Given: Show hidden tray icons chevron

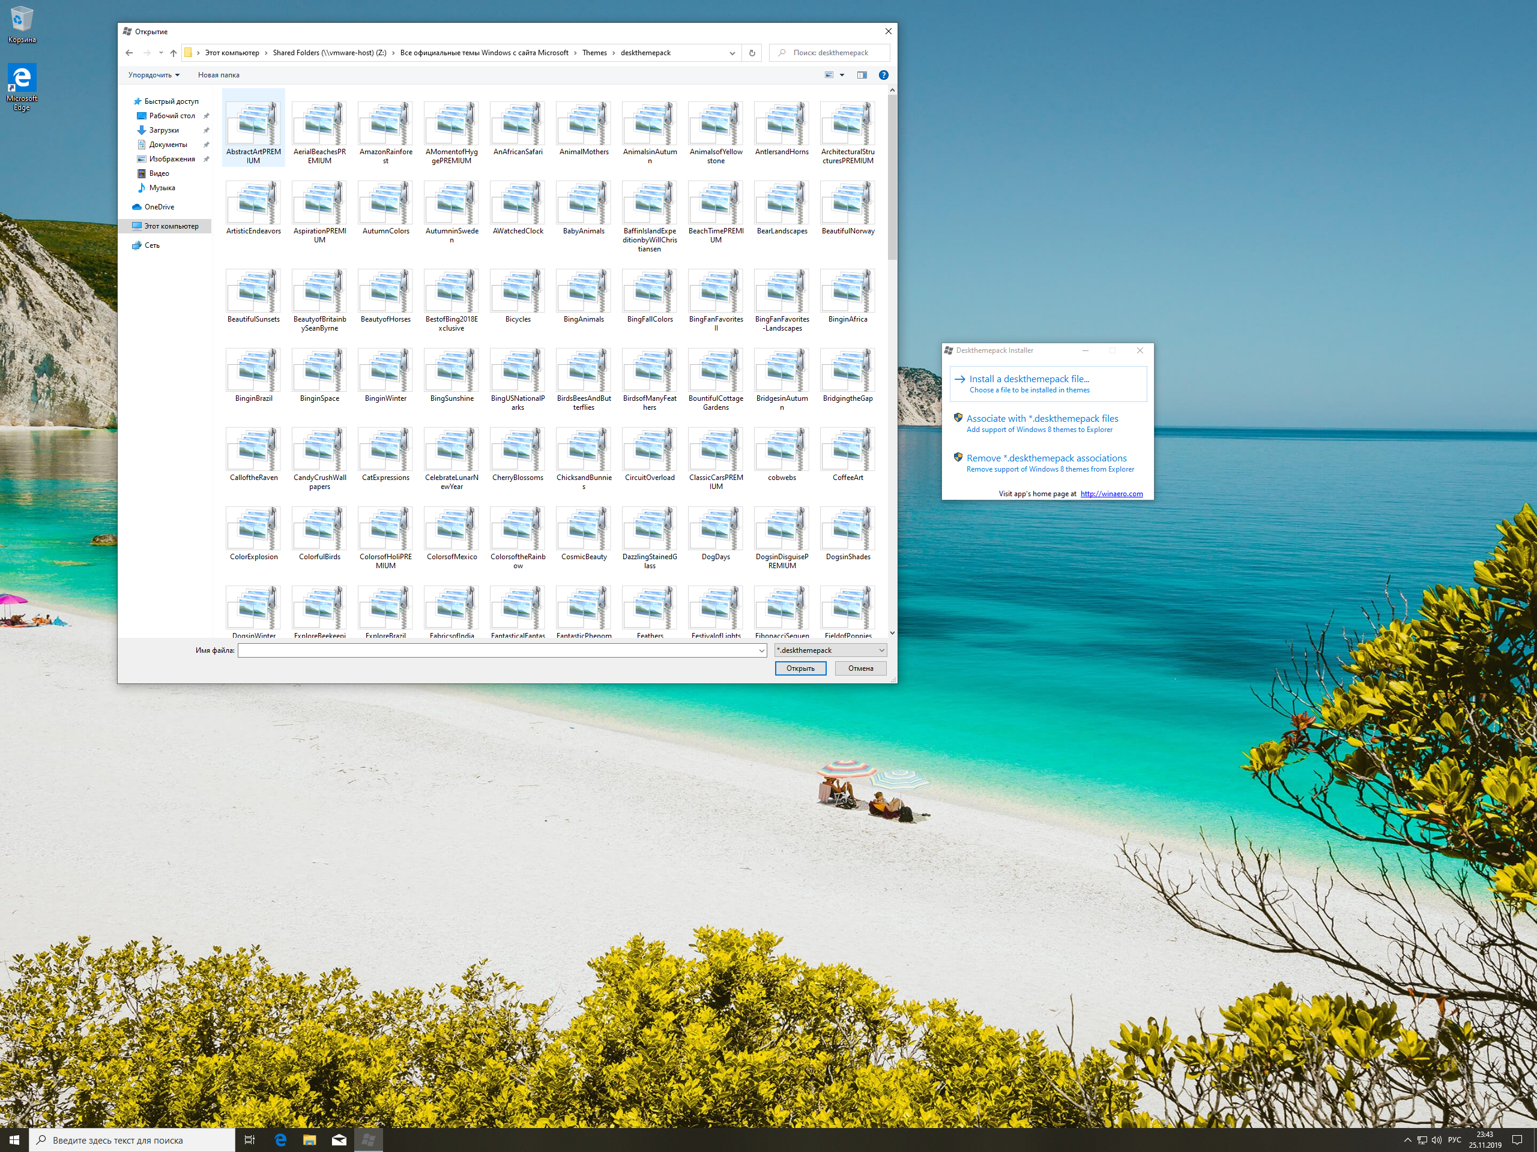Looking at the screenshot, I should point(1408,1140).
